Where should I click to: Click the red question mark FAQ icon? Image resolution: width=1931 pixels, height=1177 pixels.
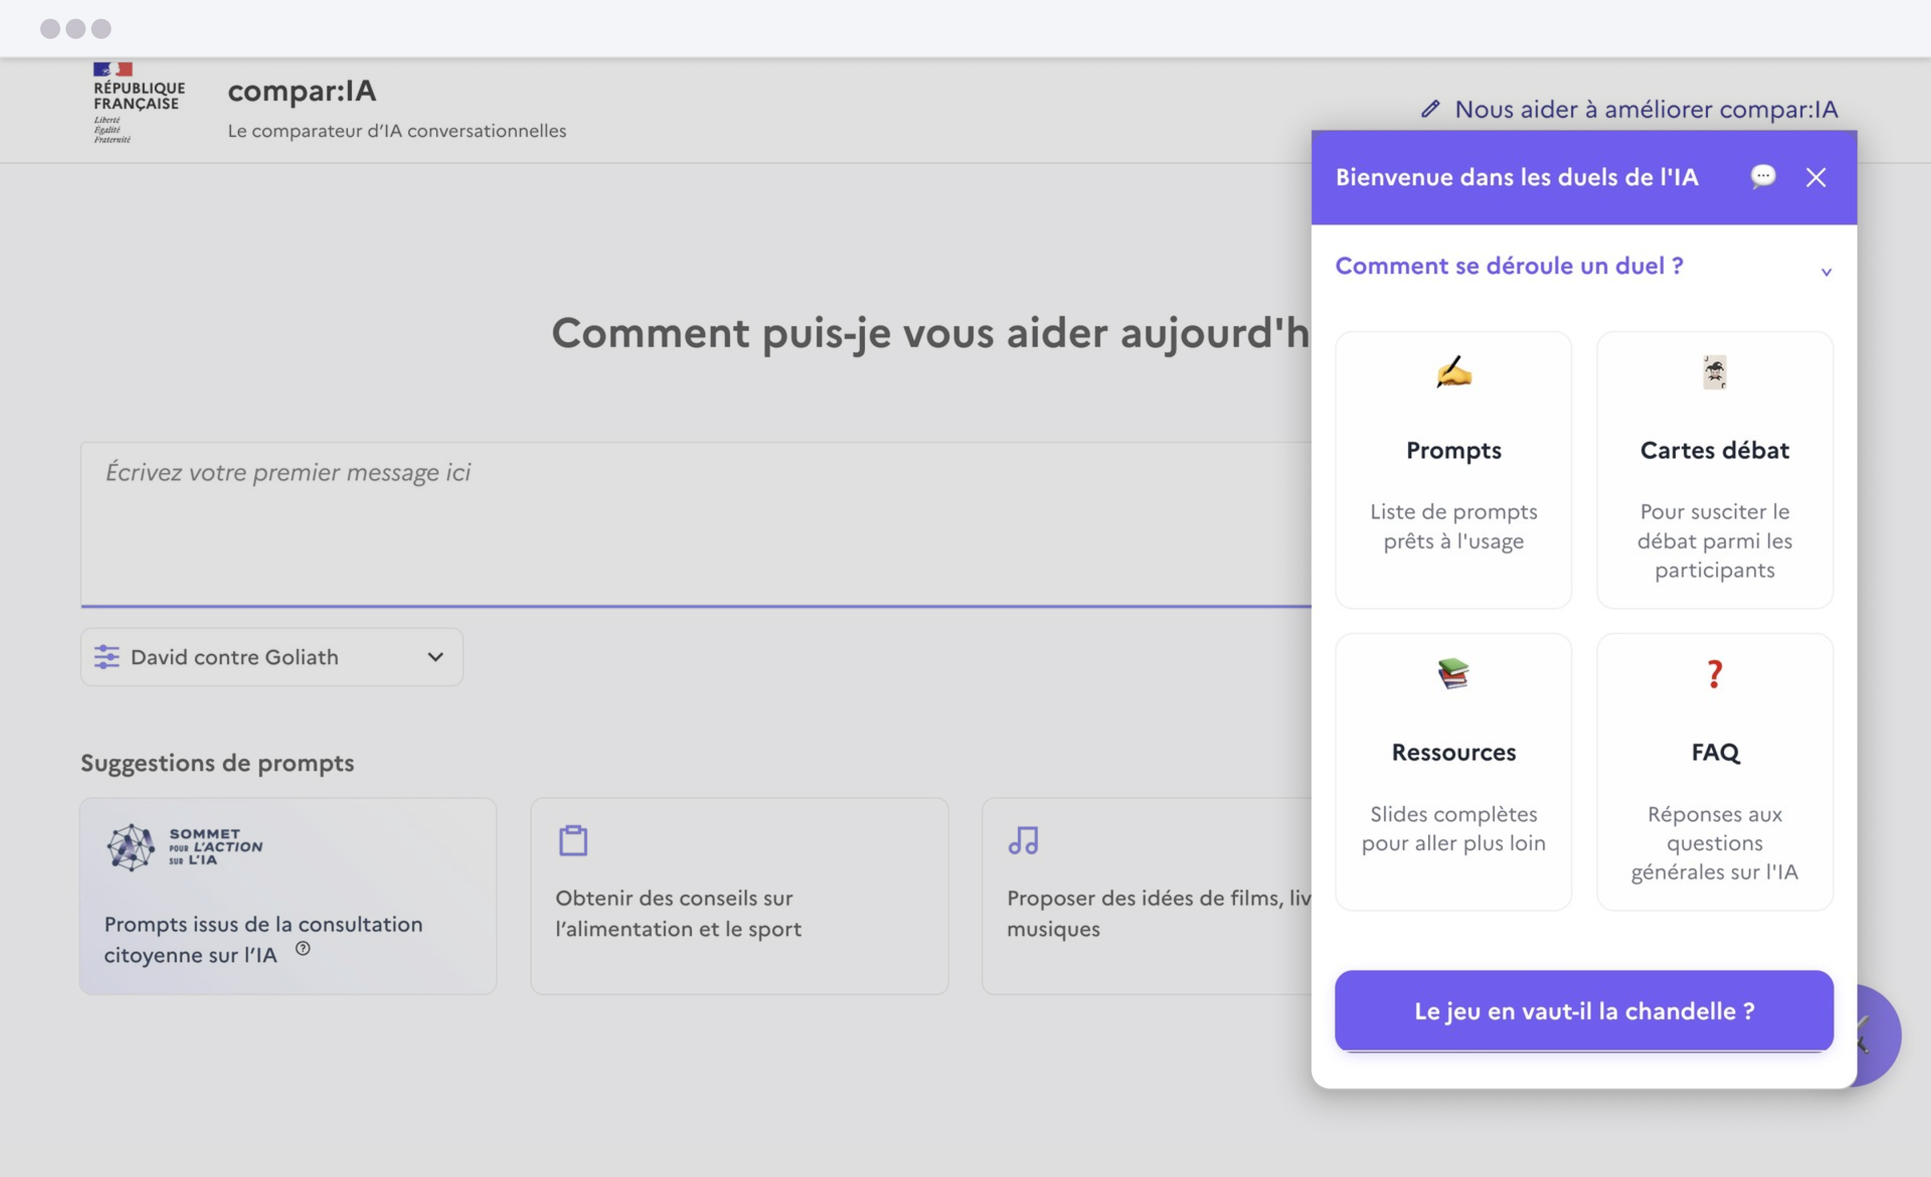tap(1715, 674)
